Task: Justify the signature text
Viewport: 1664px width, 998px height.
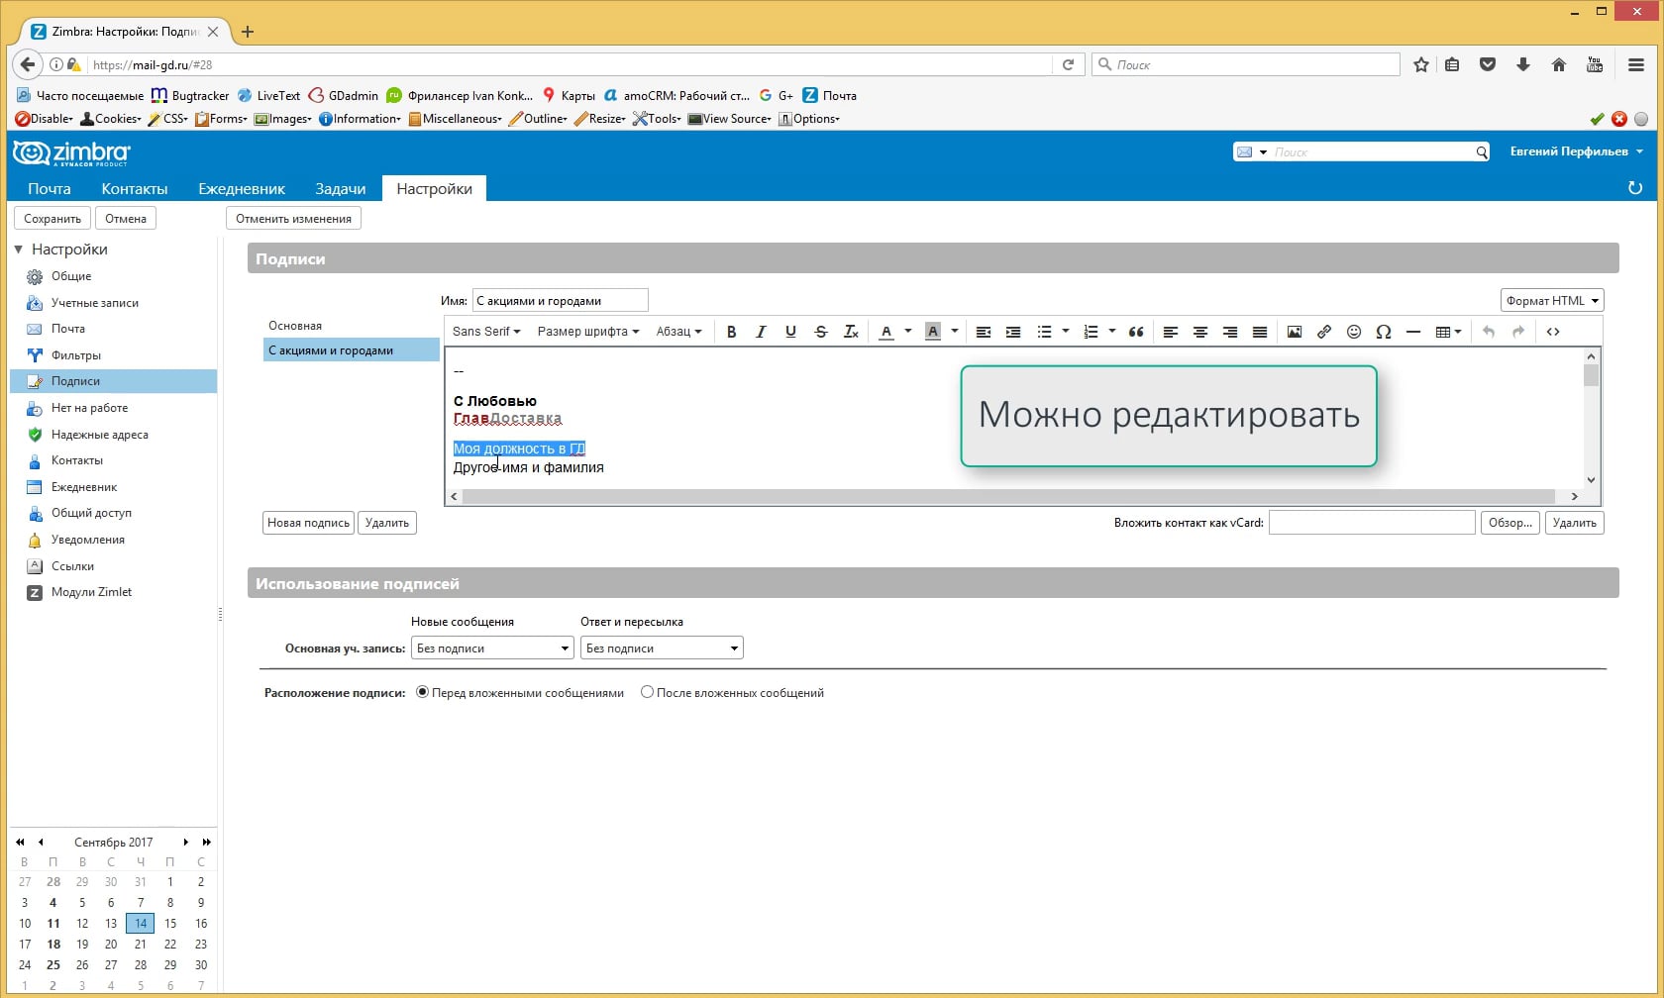Action: point(1259,332)
